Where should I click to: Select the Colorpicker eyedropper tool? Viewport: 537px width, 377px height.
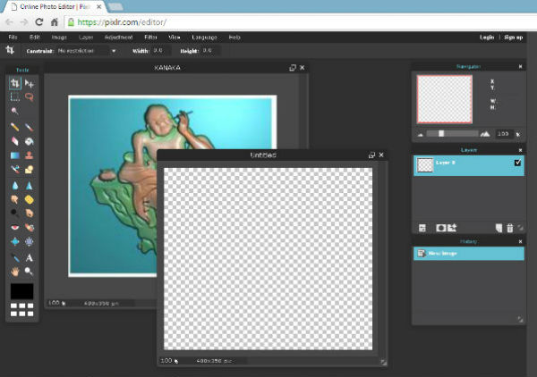pyautogui.click(x=14, y=257)
